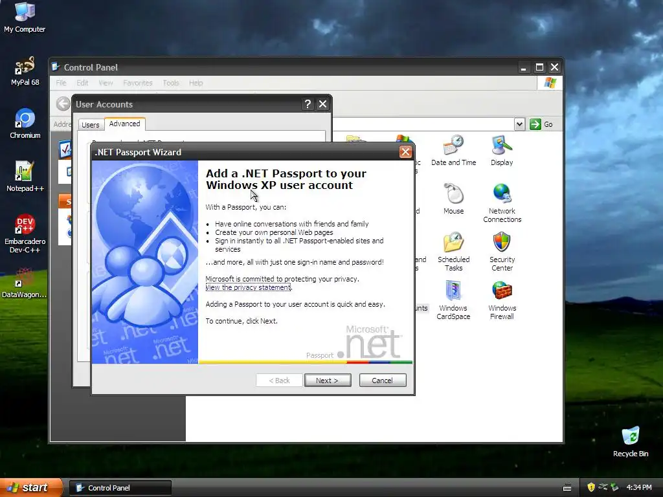Select the Recycle Bin desktop icon
The width and height of the screenshot is (663, 497).
coord(631,442)
